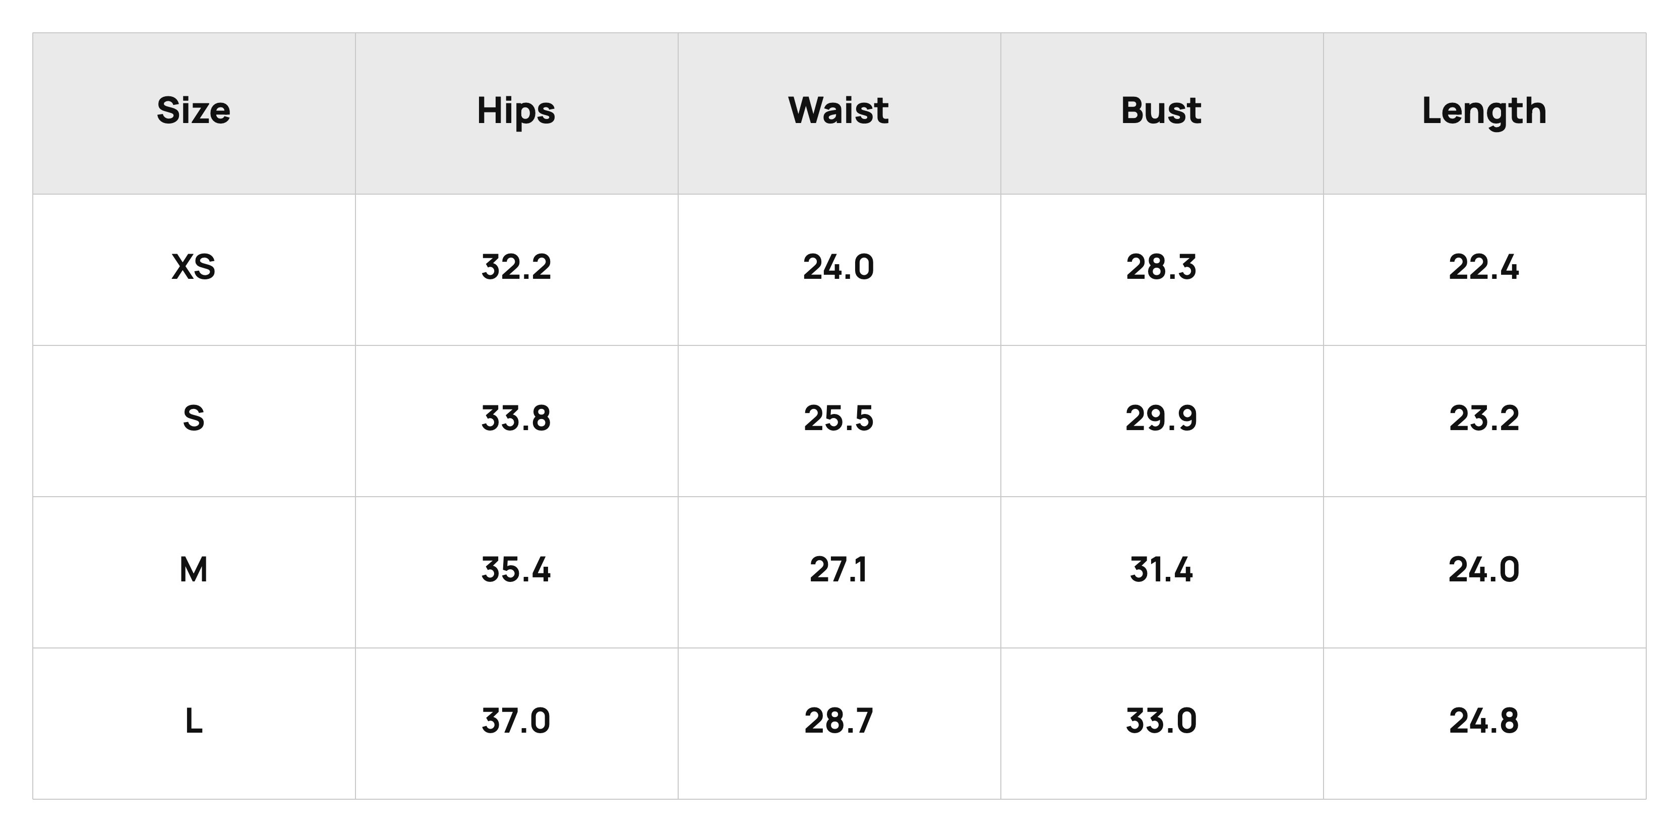Select the M size row label

coord(194,570)
